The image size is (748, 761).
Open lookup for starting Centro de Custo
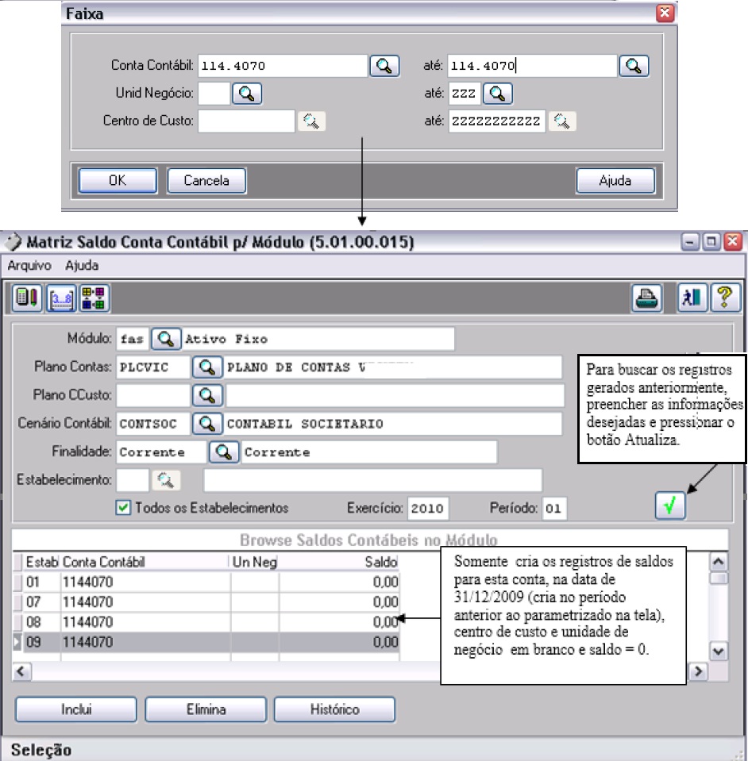pyautogui.click(x=310, y=121)
